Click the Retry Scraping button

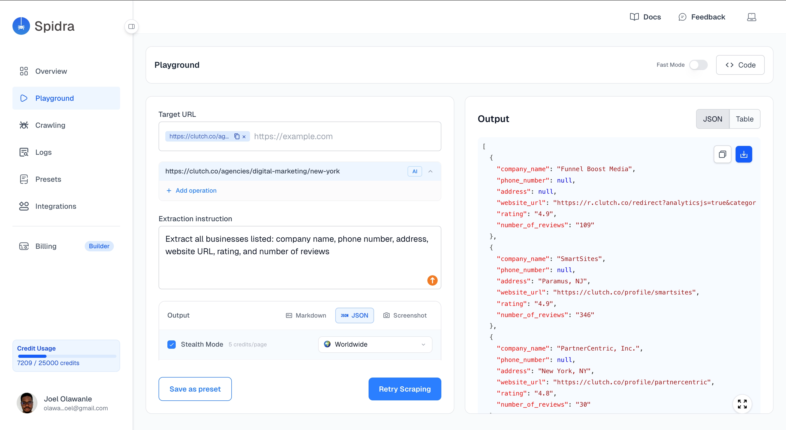[405, 389]
